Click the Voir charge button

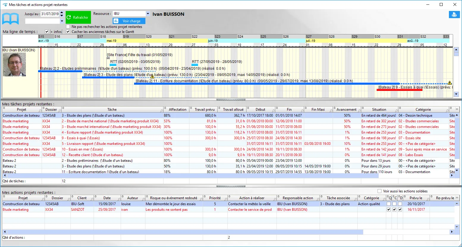pyautogui.click(x=129, y=21)
